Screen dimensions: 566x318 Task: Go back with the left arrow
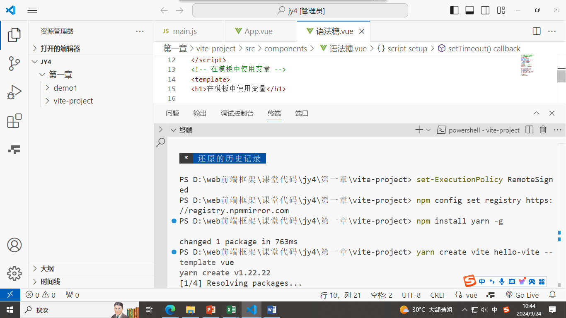point(164,10)
